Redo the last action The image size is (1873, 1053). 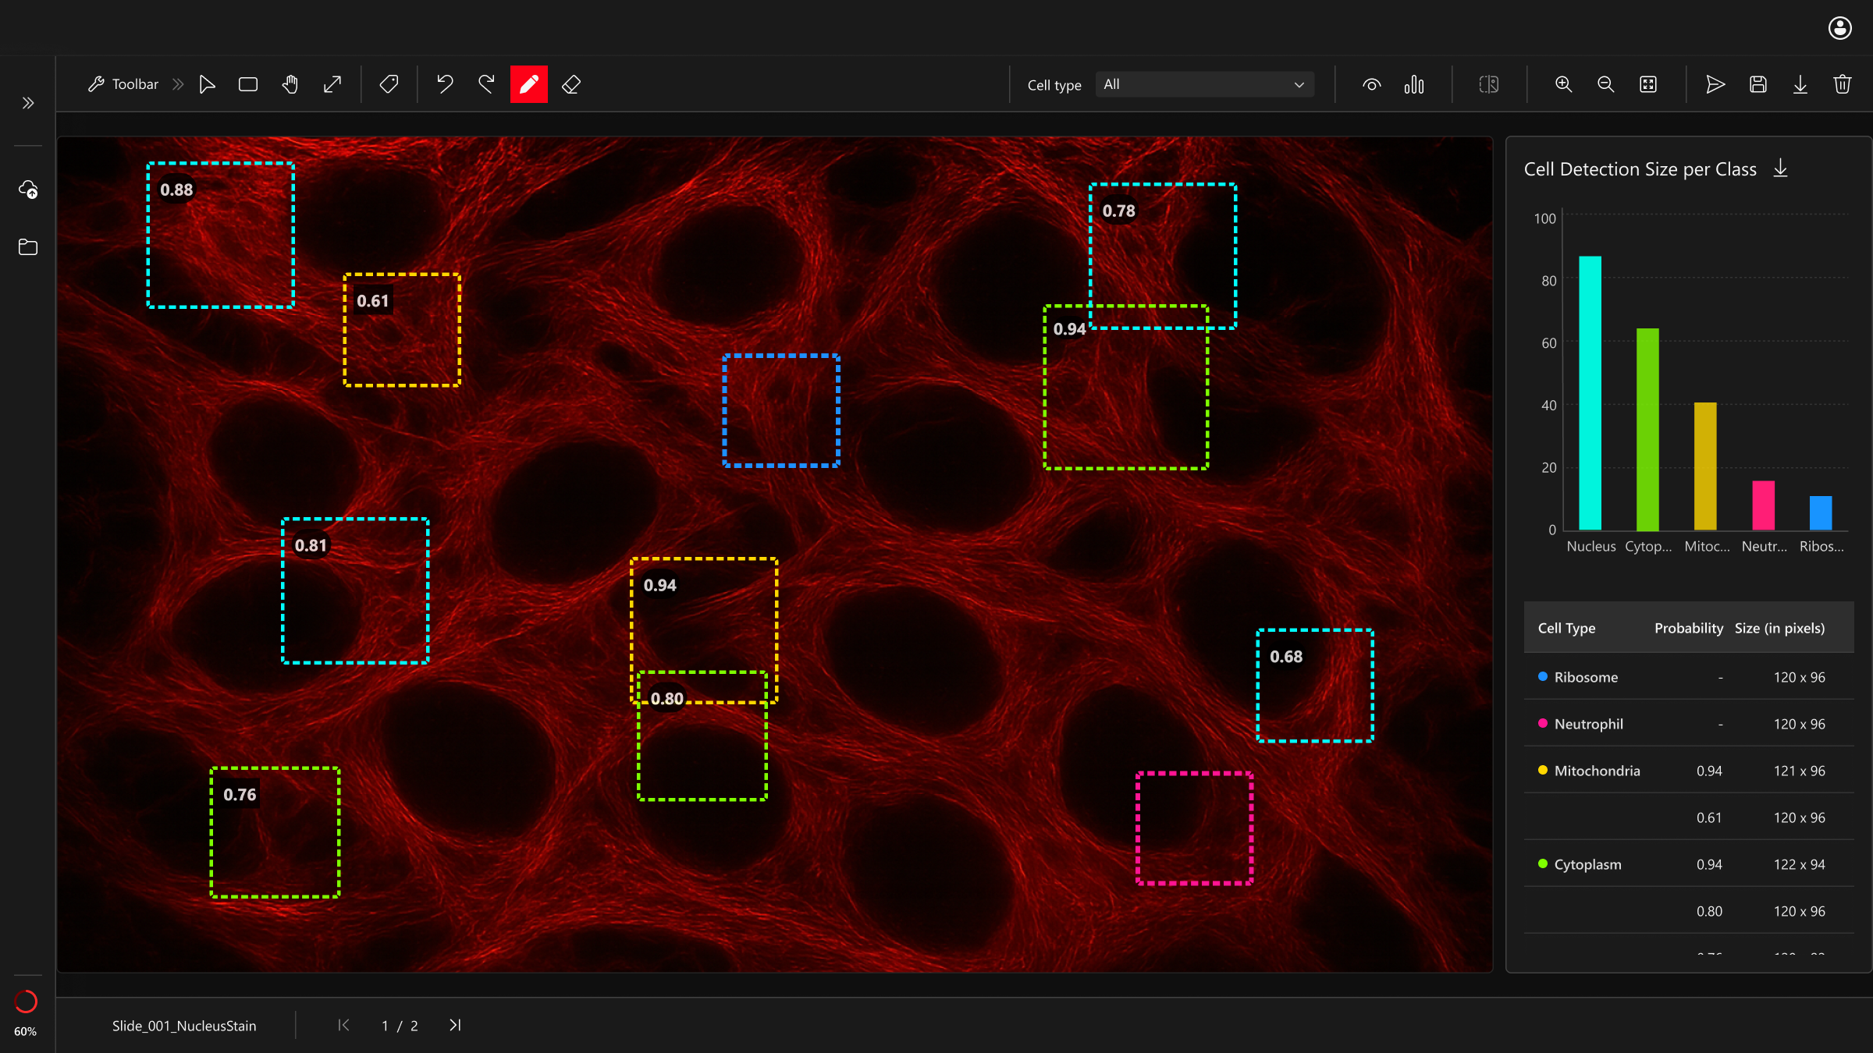tap(487, 84)
